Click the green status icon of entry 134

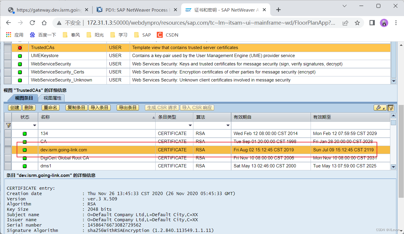pos(25,134)
